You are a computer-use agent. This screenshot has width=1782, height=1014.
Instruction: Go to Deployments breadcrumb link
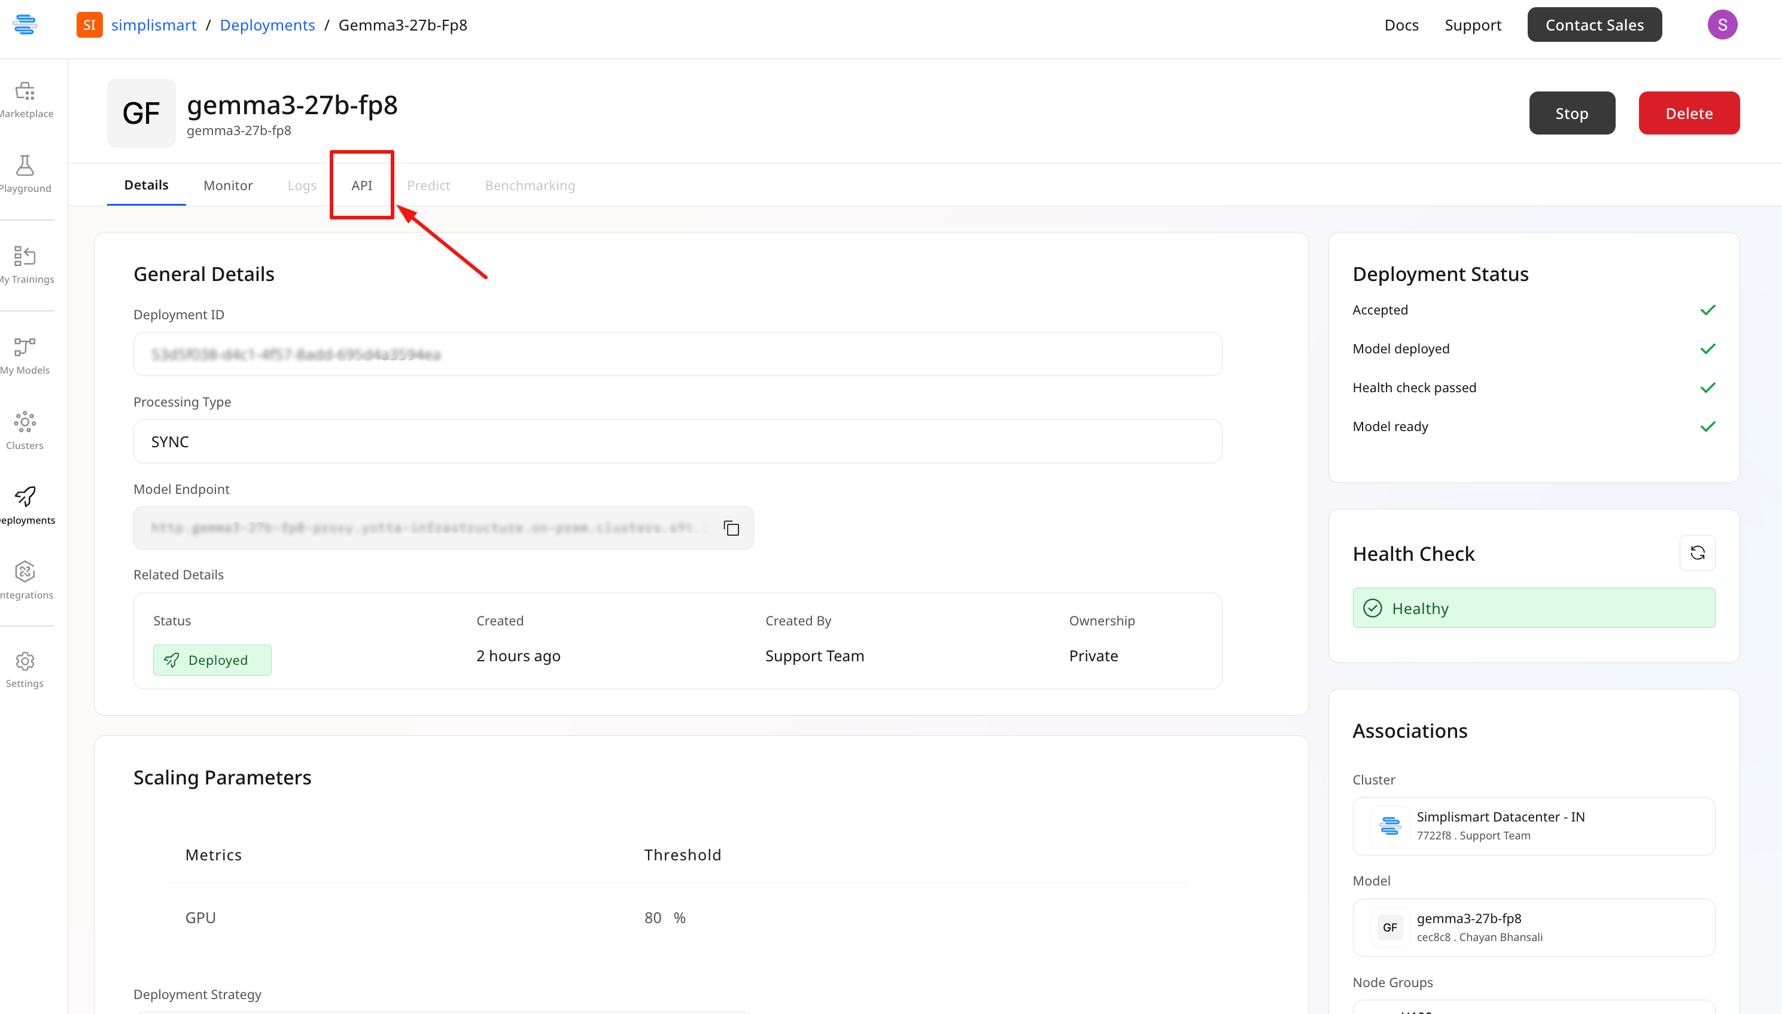[x=267, y=25]
